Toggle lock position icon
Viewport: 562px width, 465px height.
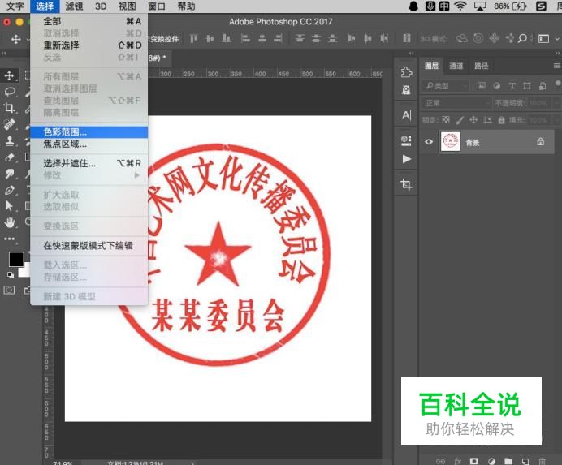[x=473, y=120]
